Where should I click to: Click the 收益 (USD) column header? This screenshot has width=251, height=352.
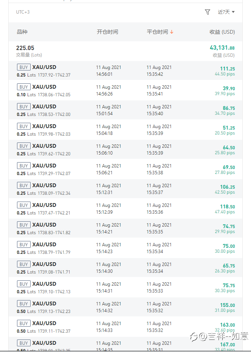tap(222, 32)
